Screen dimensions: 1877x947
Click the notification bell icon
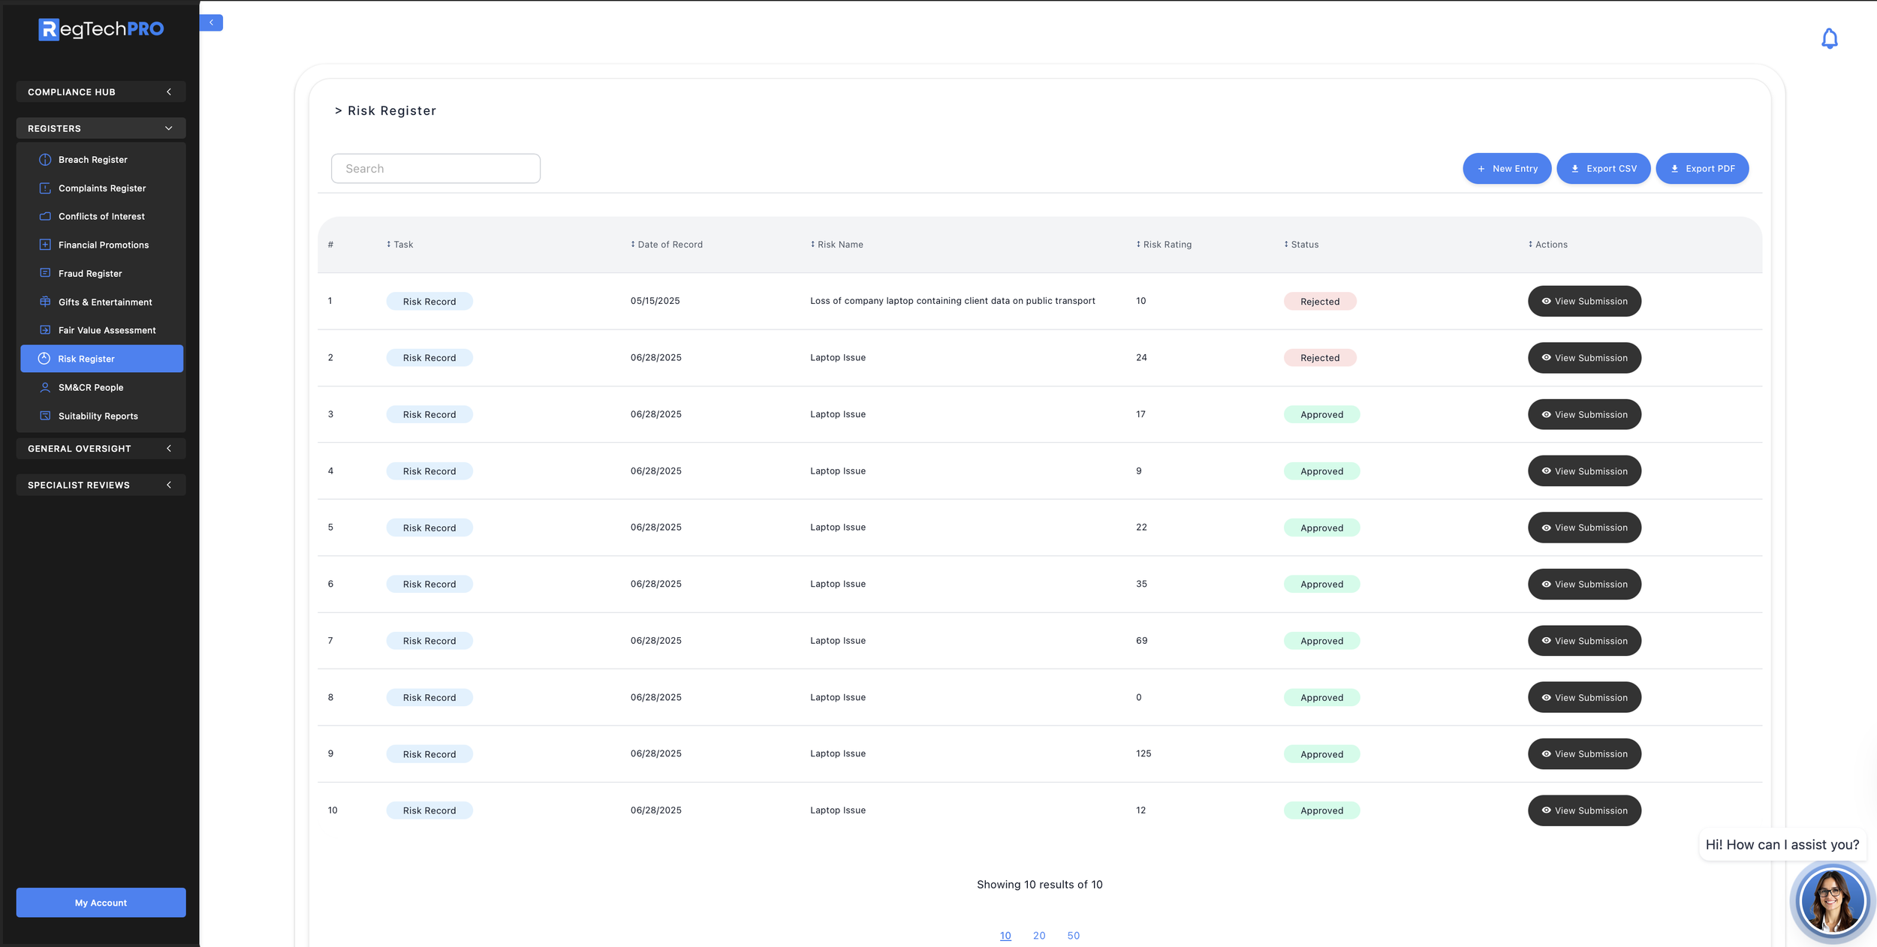point(1829,38)
